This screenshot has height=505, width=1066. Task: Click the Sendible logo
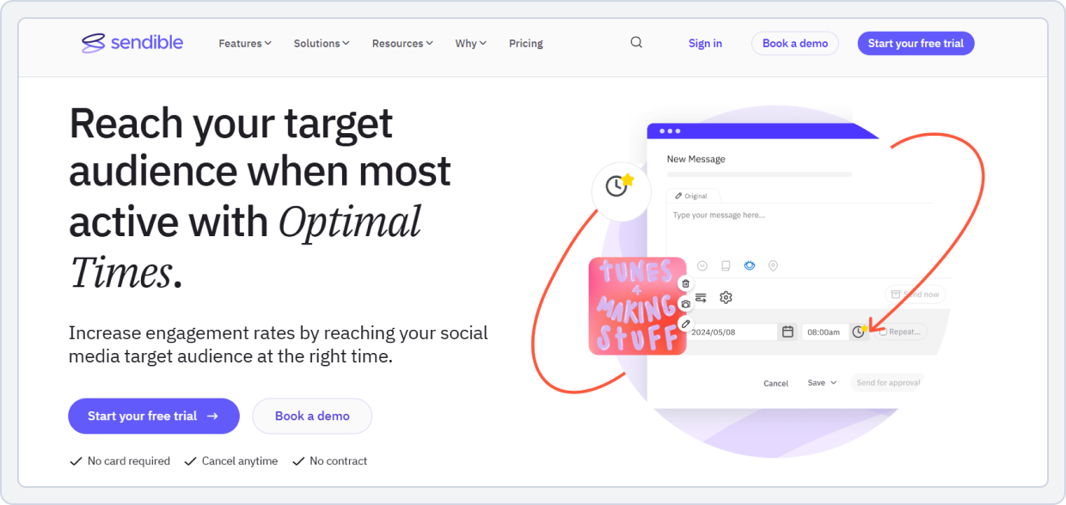pyautogui.click(x=131, y=42)
